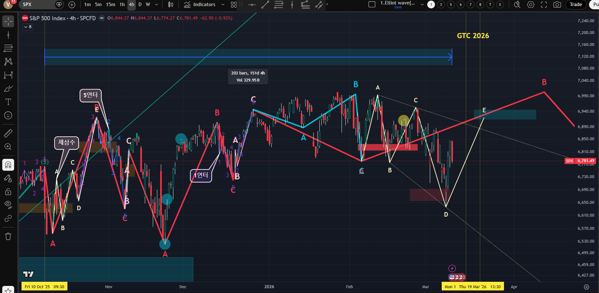
Task: Expand the layout management dropdown
Action: pos(422,4)
